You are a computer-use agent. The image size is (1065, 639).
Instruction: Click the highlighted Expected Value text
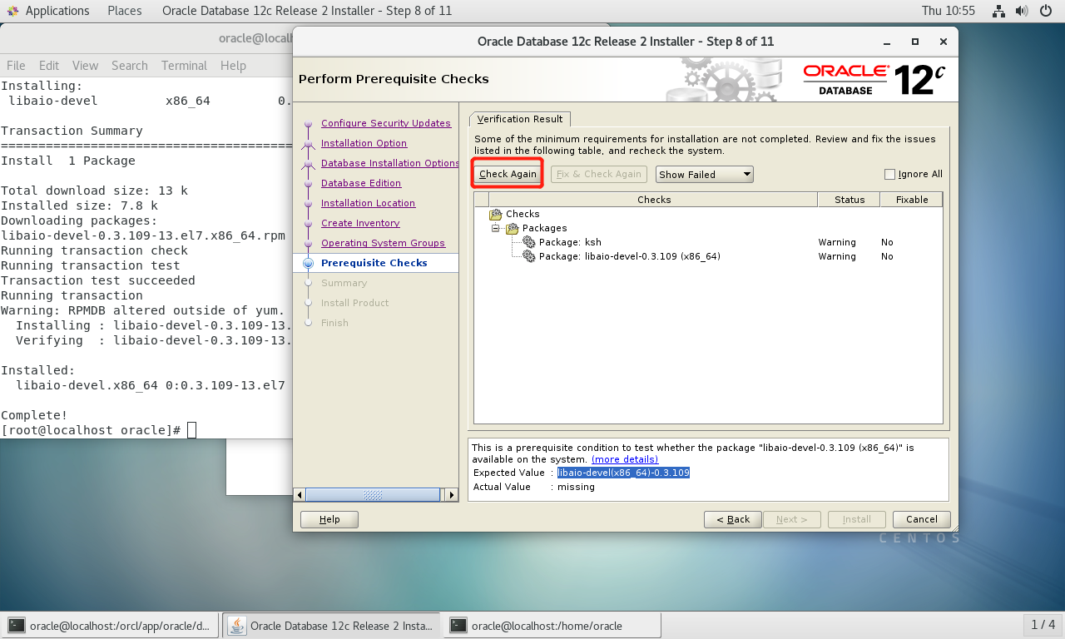click(623, 473)
